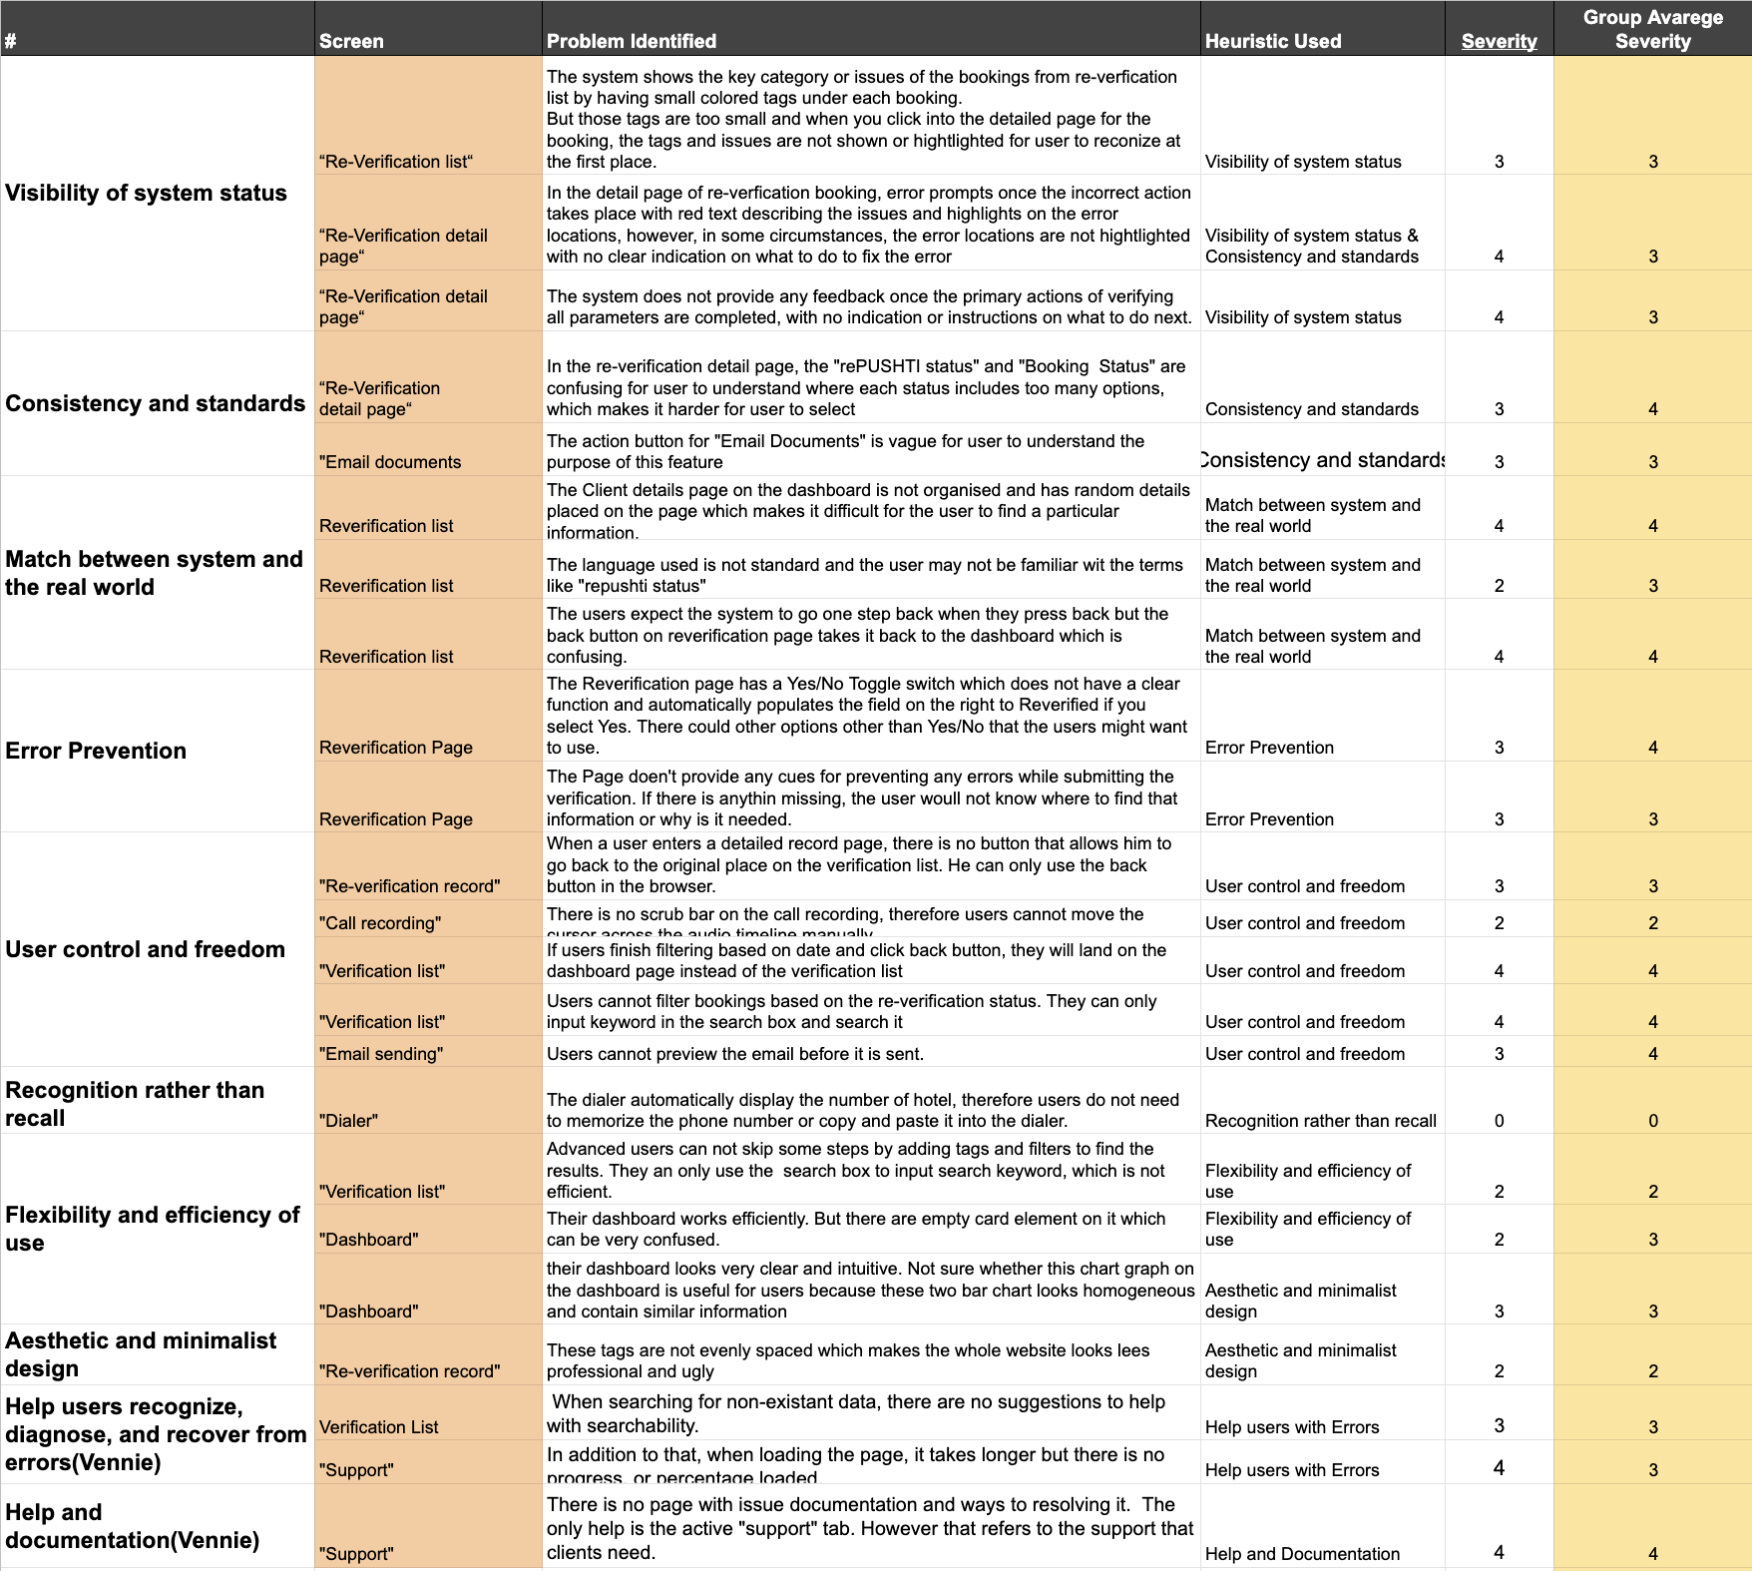Select problem cell about filtering by date and back button
Screen dimensions: 1752x1571
[x=871, y=960]
